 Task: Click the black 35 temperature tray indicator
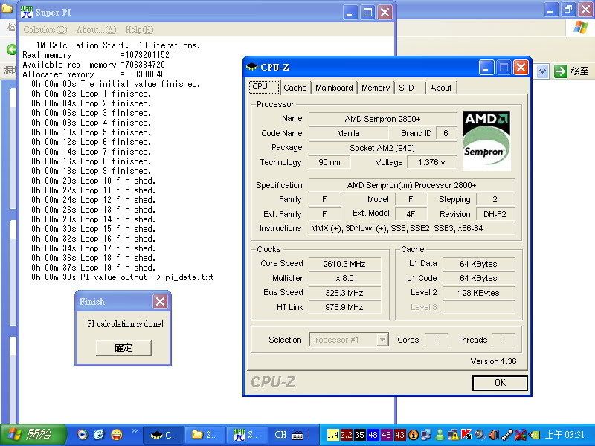coord(359,435)
